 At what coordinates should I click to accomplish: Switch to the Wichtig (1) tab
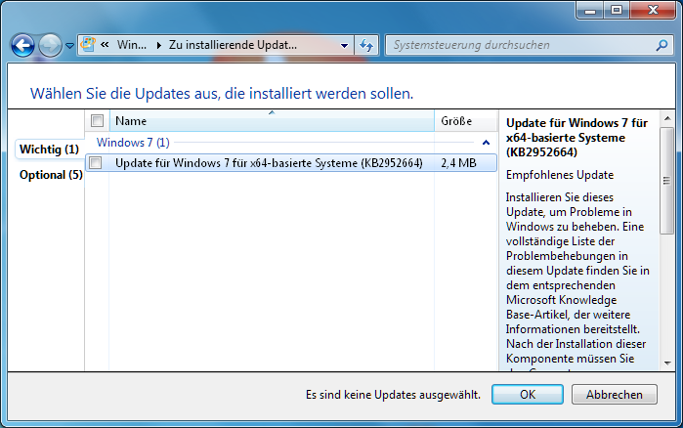pyautogui.click(x=49, y=150)
